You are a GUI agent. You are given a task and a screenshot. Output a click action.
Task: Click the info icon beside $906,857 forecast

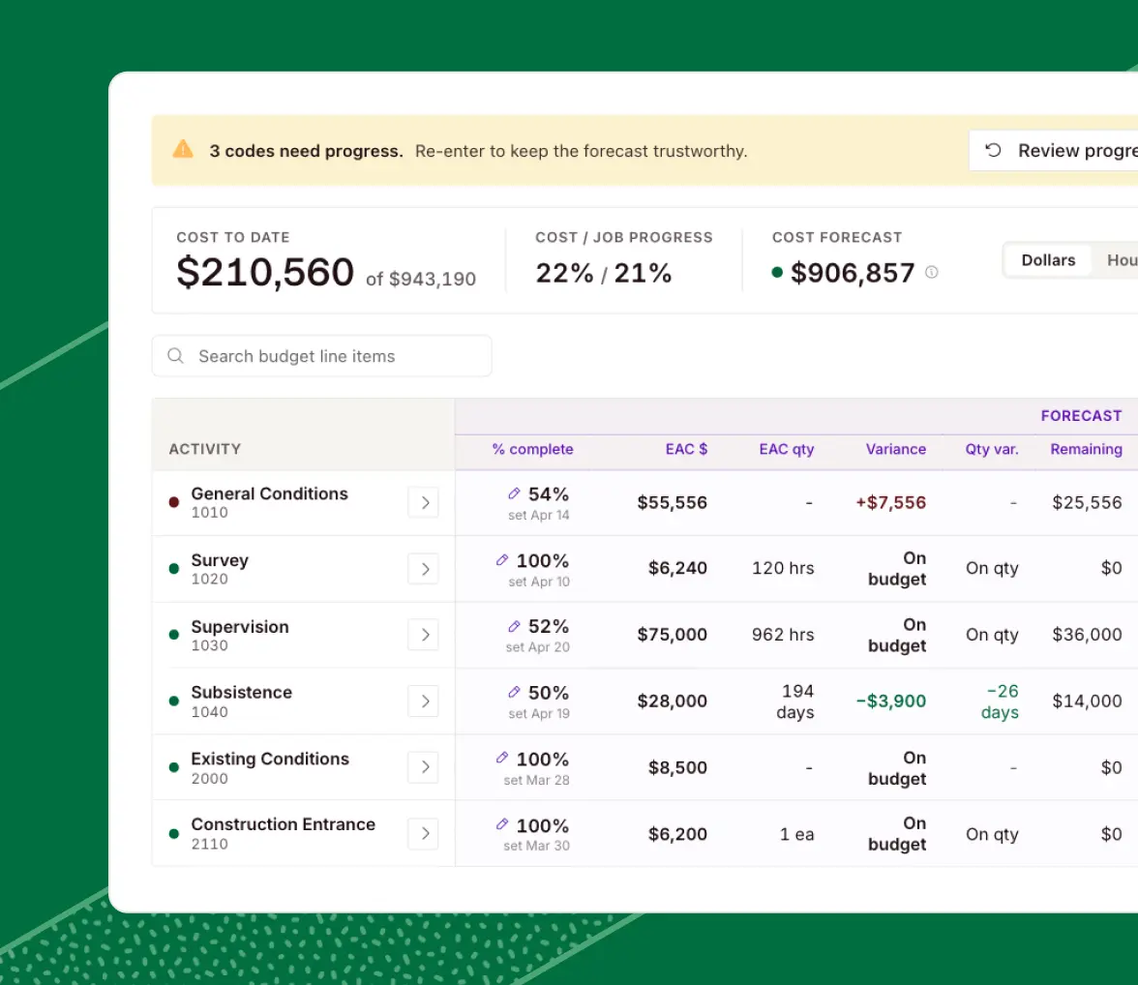[931, 272]
